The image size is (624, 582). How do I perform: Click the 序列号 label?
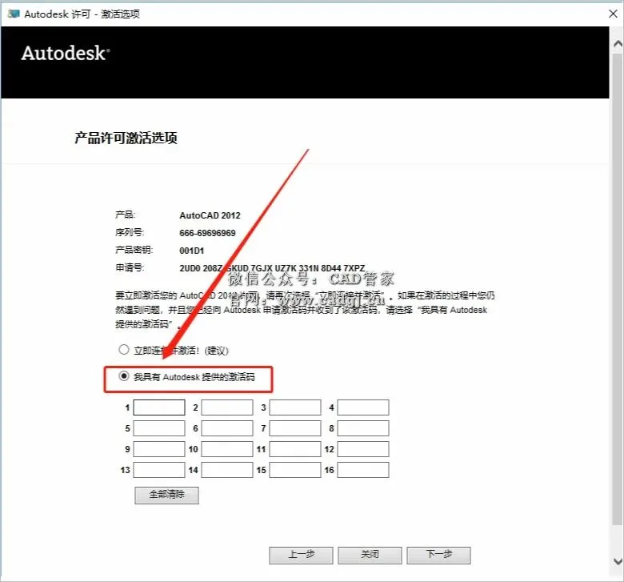[130, 232]
